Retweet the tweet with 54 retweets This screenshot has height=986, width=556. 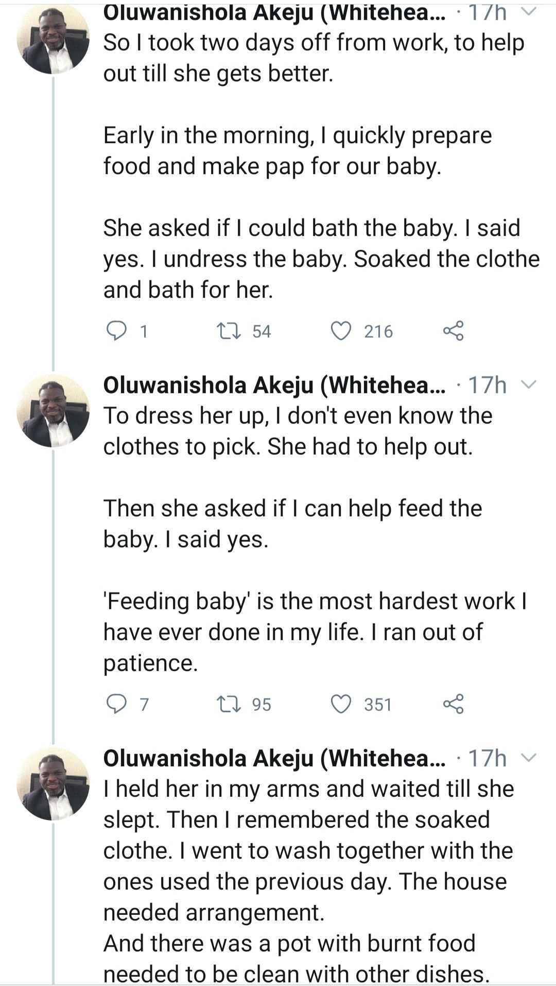pyautogui.click(x=229, y=331)
